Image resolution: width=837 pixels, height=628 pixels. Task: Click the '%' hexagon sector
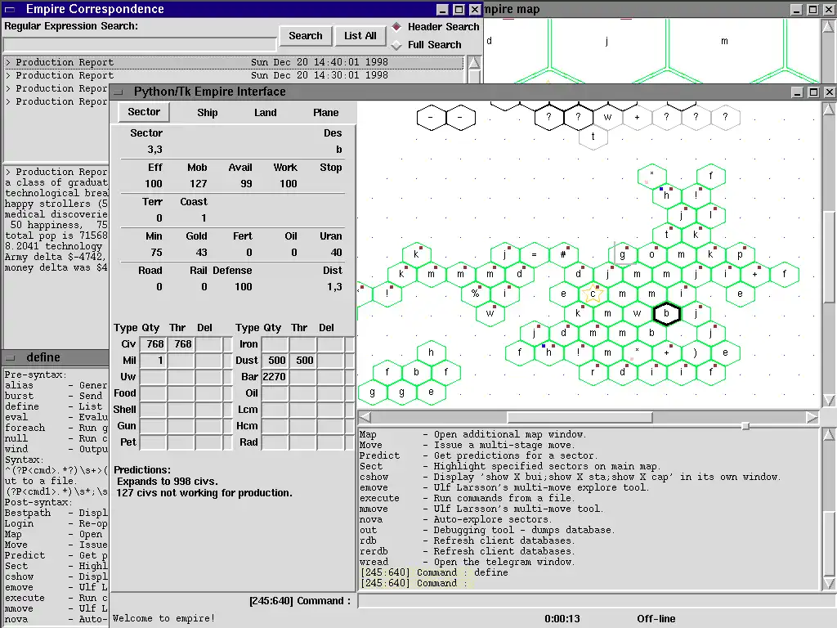(x=475, y=294)
